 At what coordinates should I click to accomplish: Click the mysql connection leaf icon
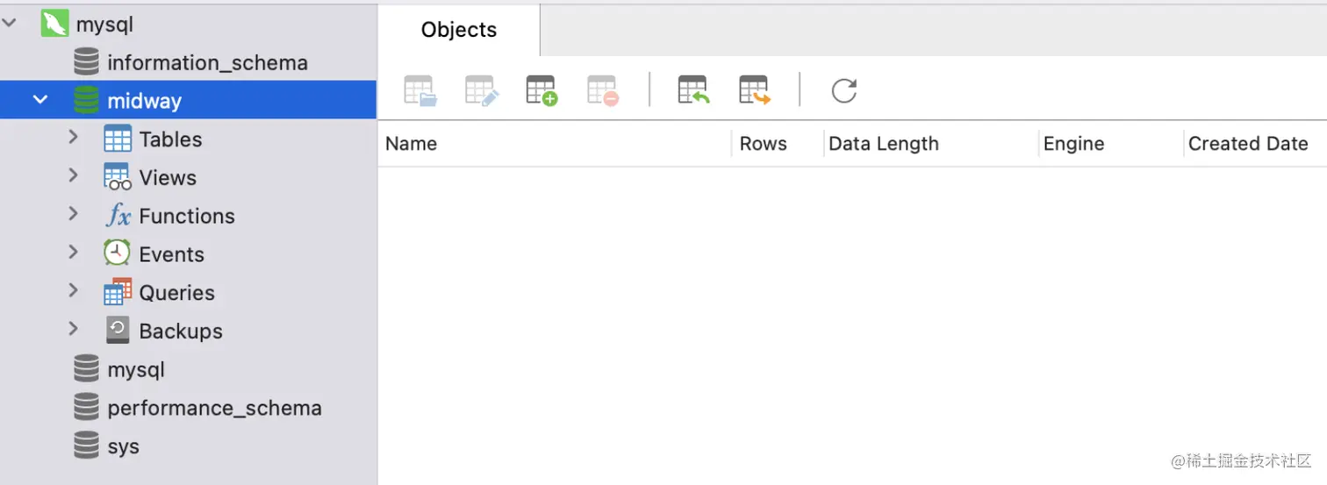(x=54, y=24)
